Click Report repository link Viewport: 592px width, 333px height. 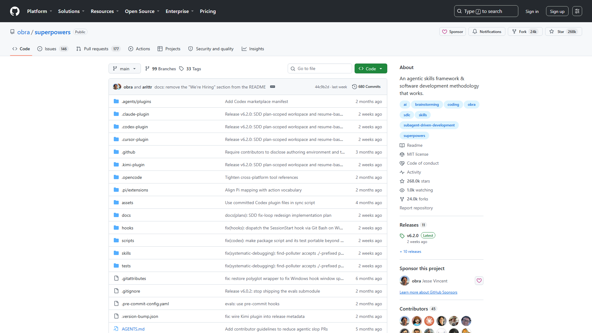[416, 208]
